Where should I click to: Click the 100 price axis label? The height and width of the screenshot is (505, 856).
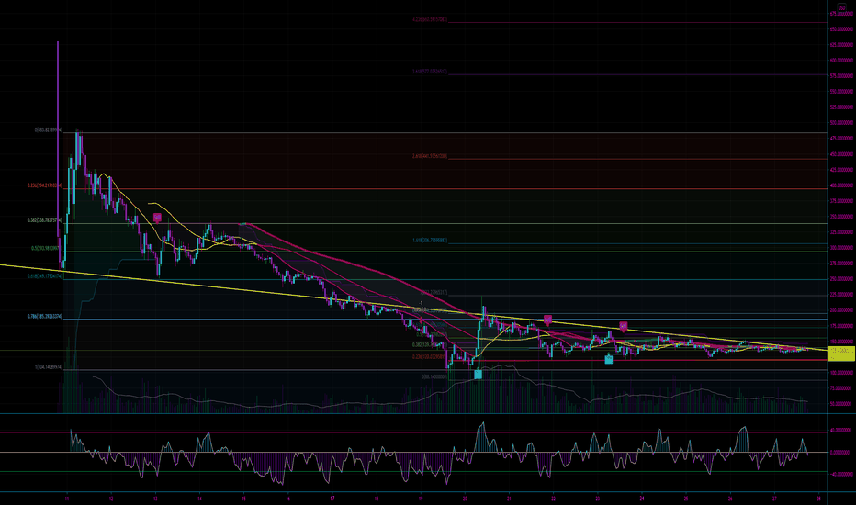(x=841, y=373)
